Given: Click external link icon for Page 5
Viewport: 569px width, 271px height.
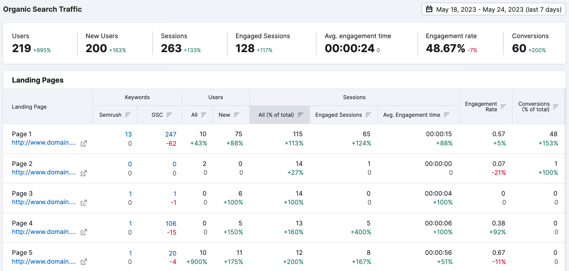Looking at the screenshot, I should point(84,262).
